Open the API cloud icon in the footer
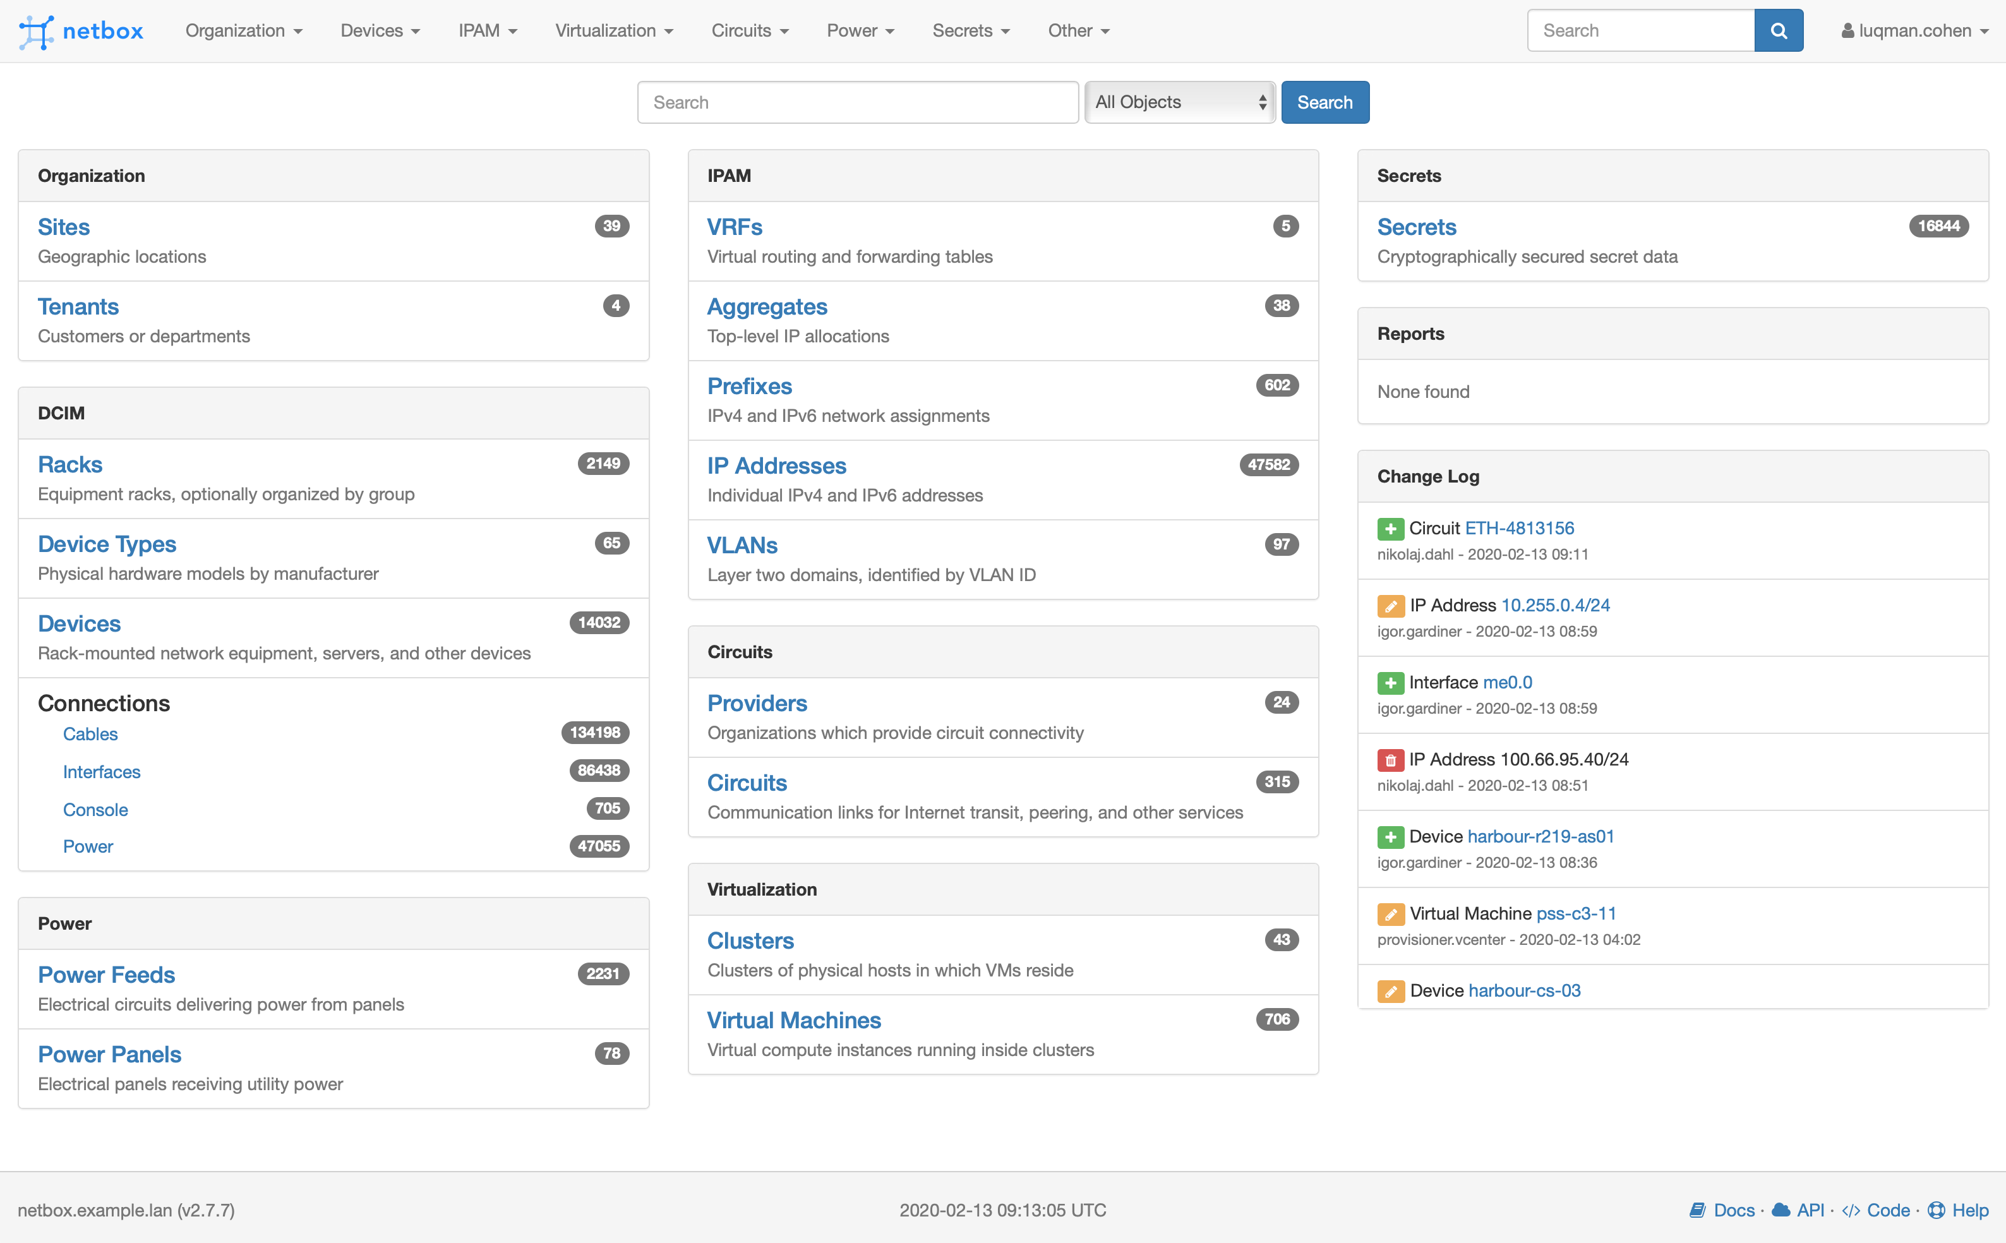Viewport: 2006px width, 1243px height. 1781,1210
